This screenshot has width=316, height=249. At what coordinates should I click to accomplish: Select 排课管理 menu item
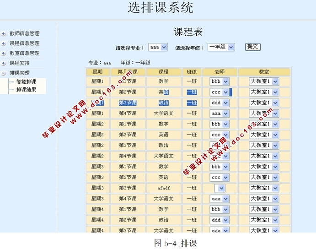[20, 73]
